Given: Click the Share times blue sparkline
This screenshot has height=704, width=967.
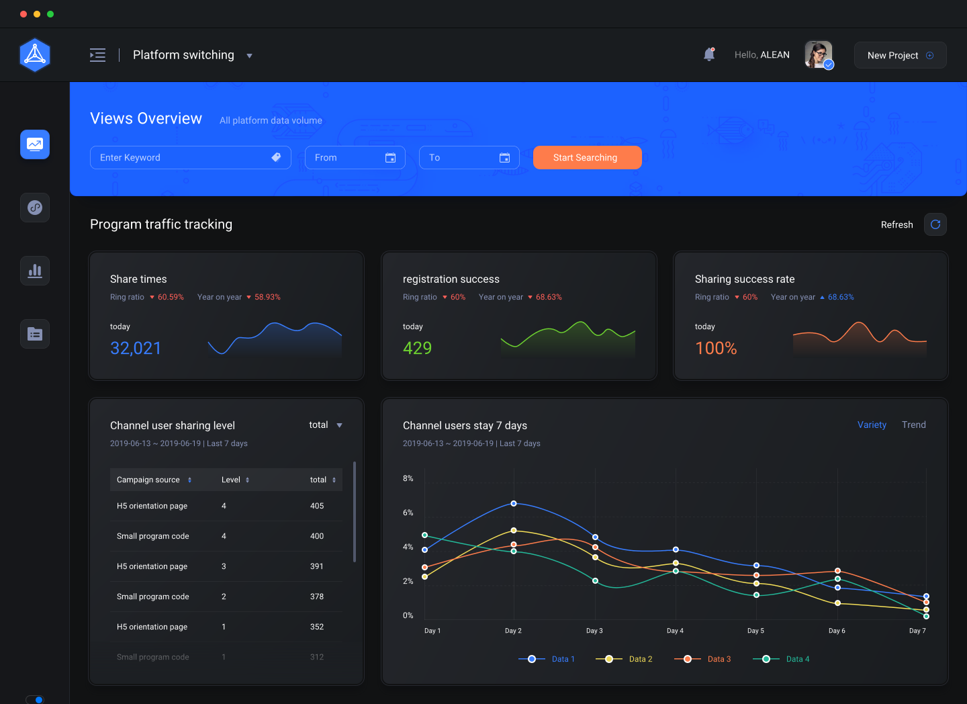Looking at the screenshot, I should click(x=275, y=339).
